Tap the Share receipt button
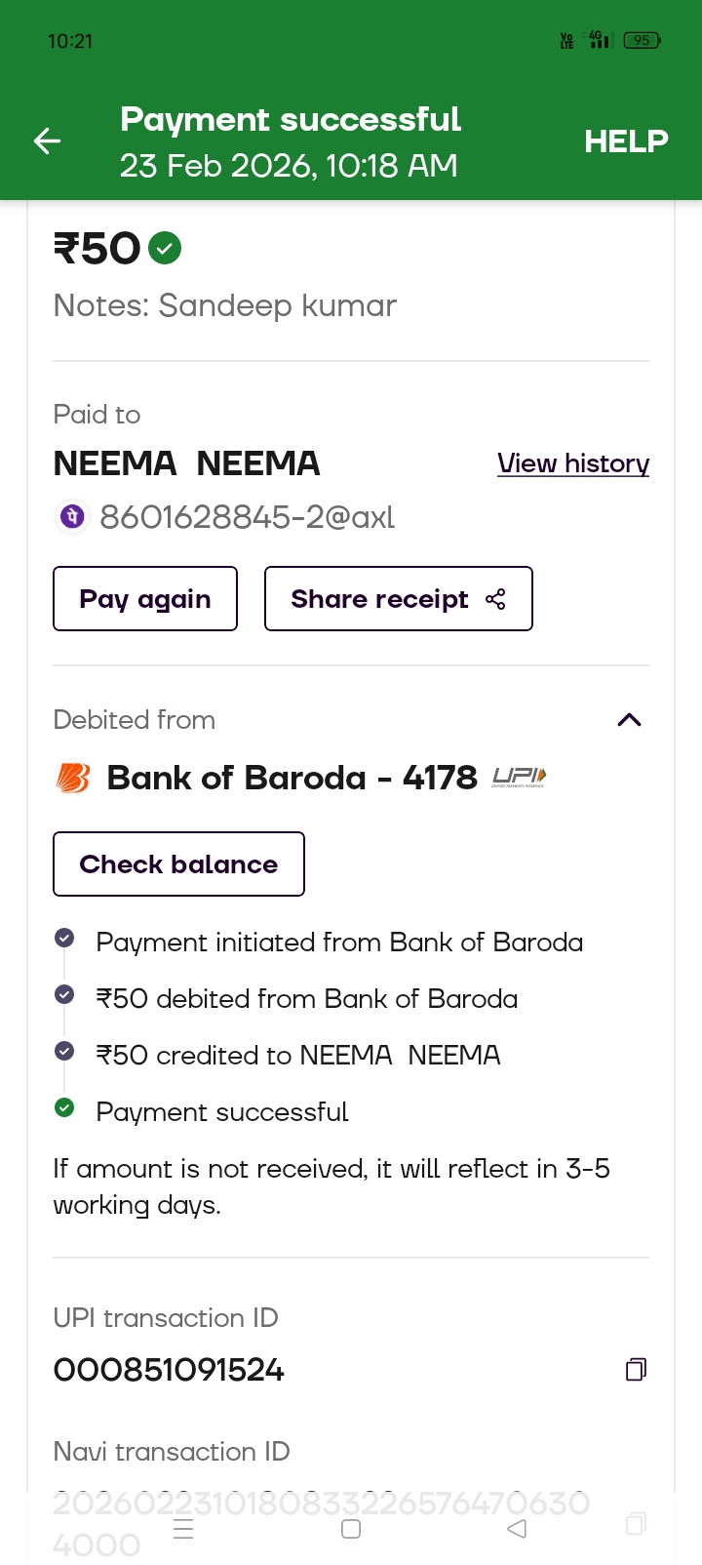This screenshot has width=702, height=1565. click(398, 599)
